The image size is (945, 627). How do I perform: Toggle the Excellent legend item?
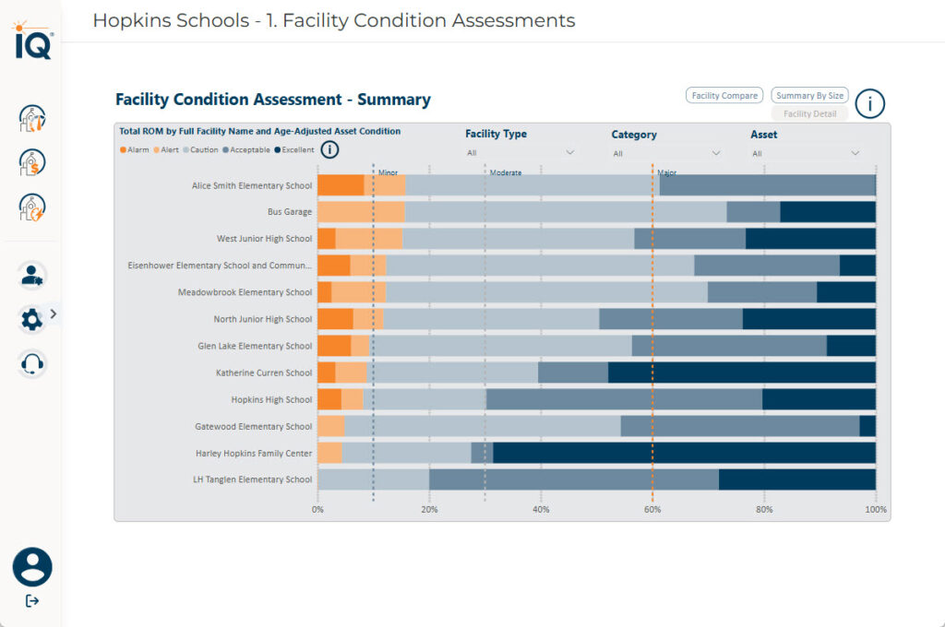pyautogui.click(x=293, y=150)
